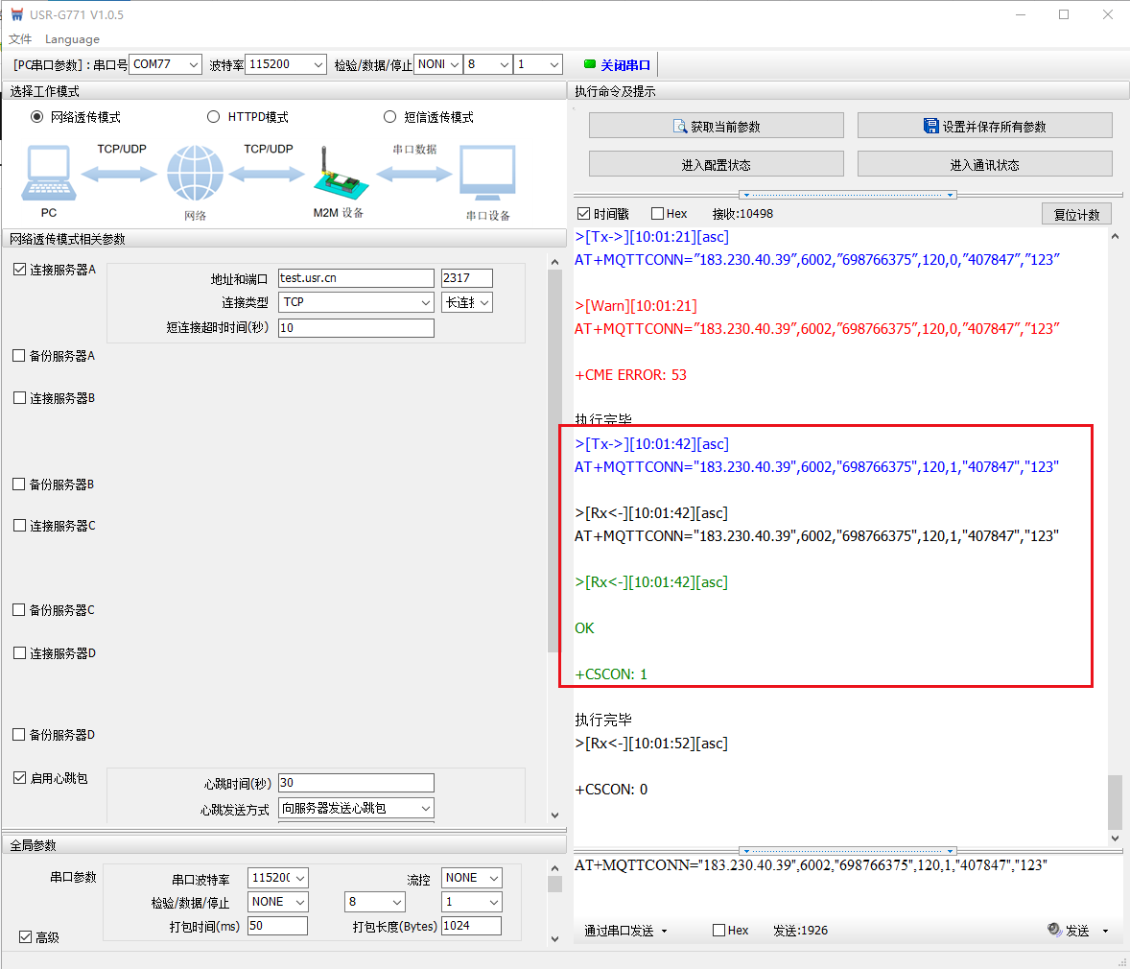Viewport: 1130px width, 969px height.
Task: Open the COM77 serial port dropdown
Action: (x=194, y=64)
